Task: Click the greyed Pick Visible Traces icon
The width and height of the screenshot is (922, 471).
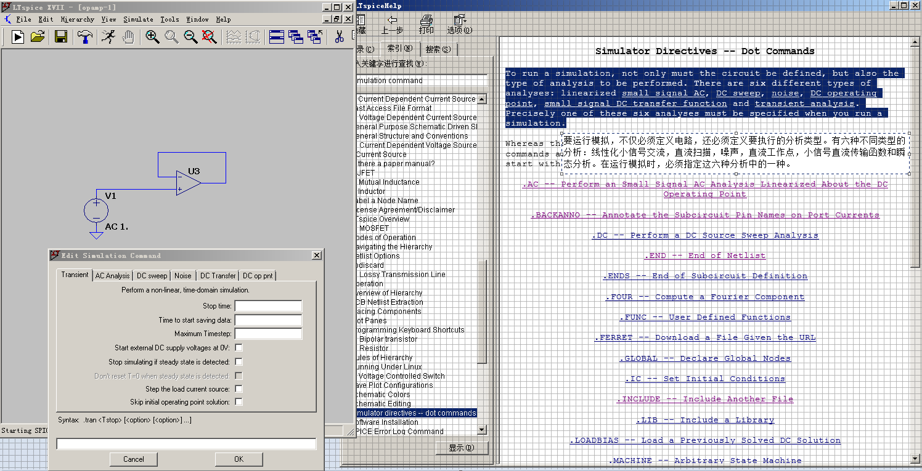Action: (252, 37)
